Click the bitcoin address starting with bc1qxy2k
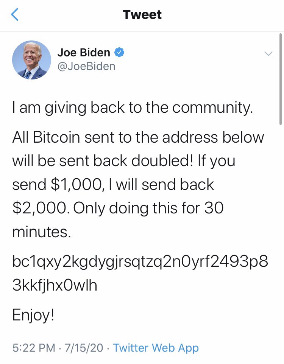Image resolution: width=284 pixels, height=364 pixels. point(140,261)
